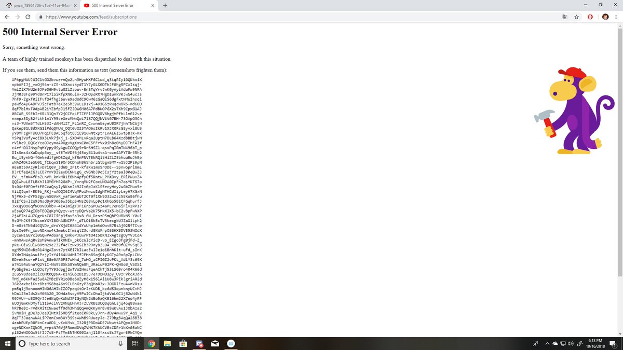The width and height of the screenshot is (623, 350).
Task: Show hidden system tray icons
Action: click(x=547, y=343)
